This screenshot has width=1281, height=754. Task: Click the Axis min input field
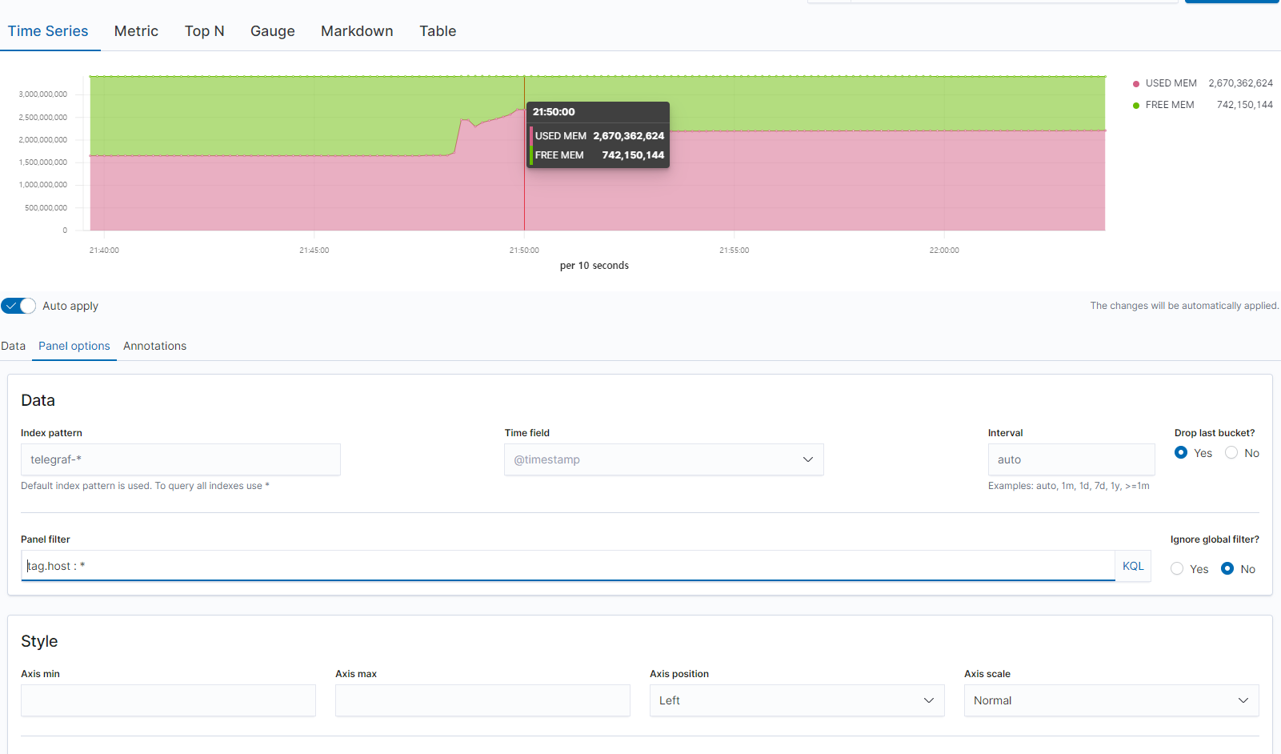pyautogui.click(x=168, y=700)
